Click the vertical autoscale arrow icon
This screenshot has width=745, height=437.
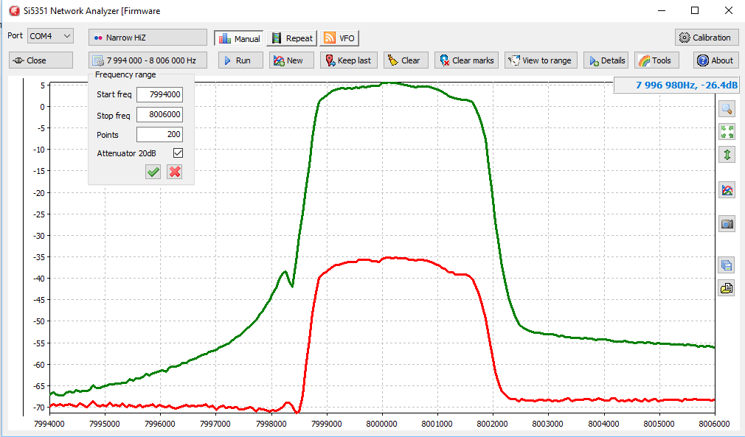[727, 154]
